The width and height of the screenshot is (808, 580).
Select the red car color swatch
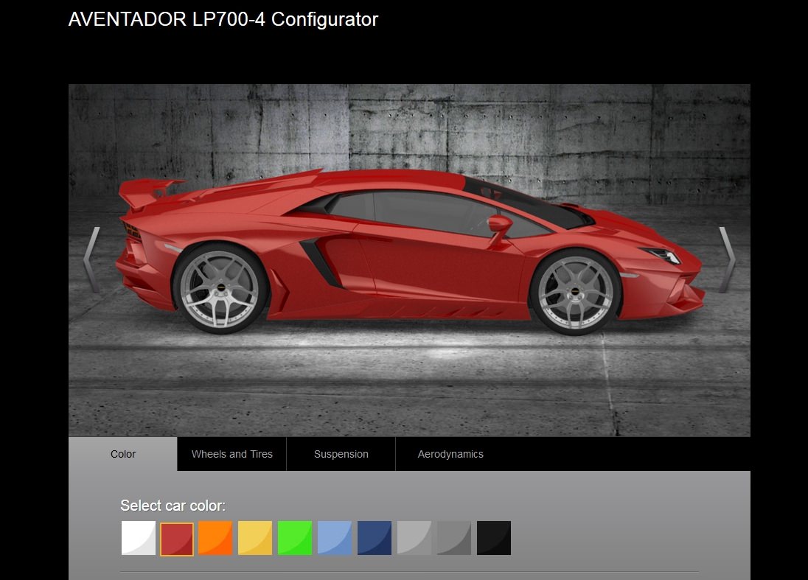177,539
